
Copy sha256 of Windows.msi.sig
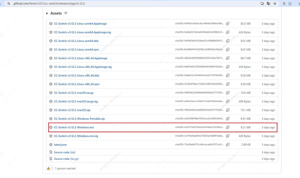228,136
